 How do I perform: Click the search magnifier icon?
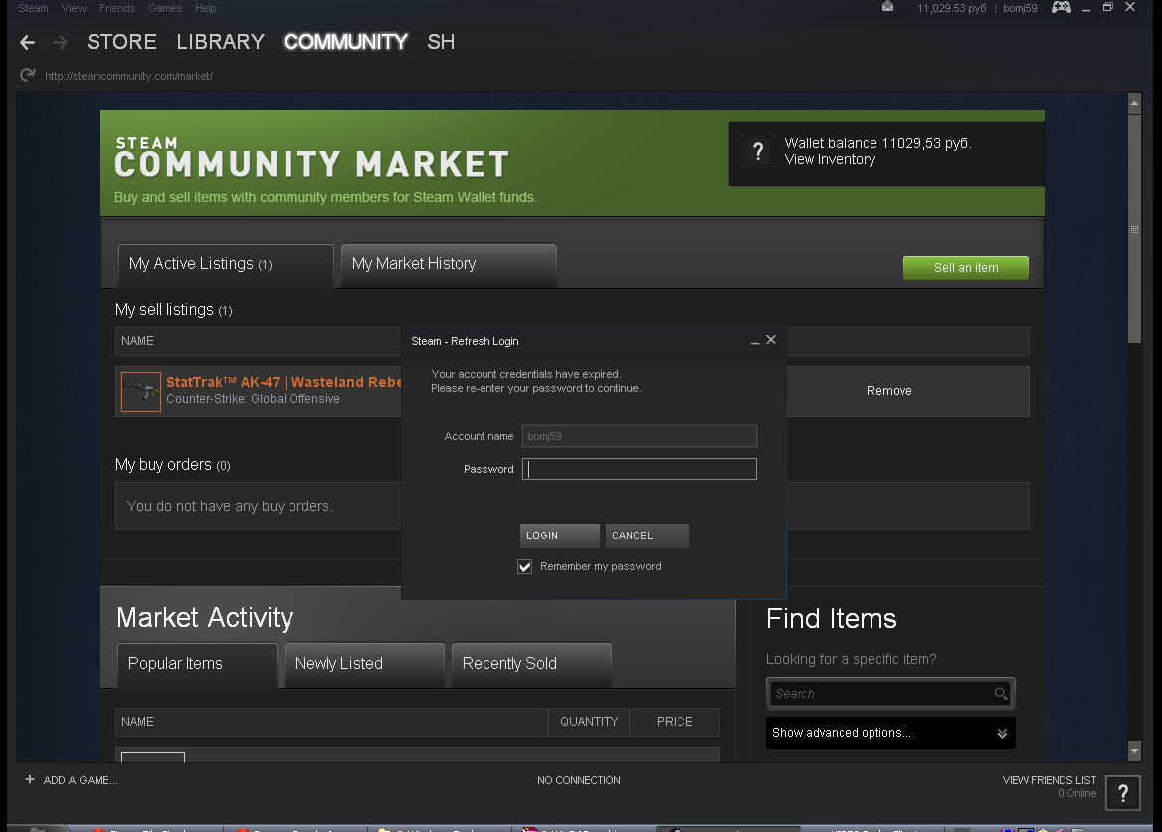pyautogui.click(x=1001, y=694)
